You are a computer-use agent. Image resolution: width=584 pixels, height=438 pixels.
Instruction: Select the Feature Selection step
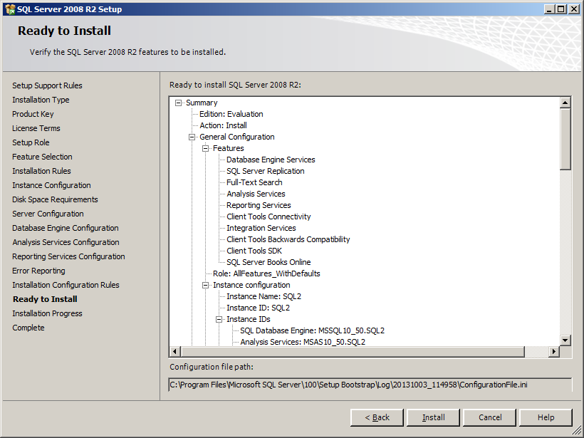click(x=42, y=157)
